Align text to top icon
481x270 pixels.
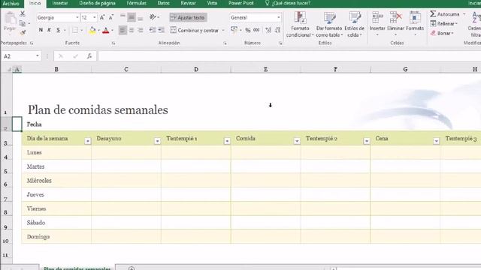click(123, 17)
